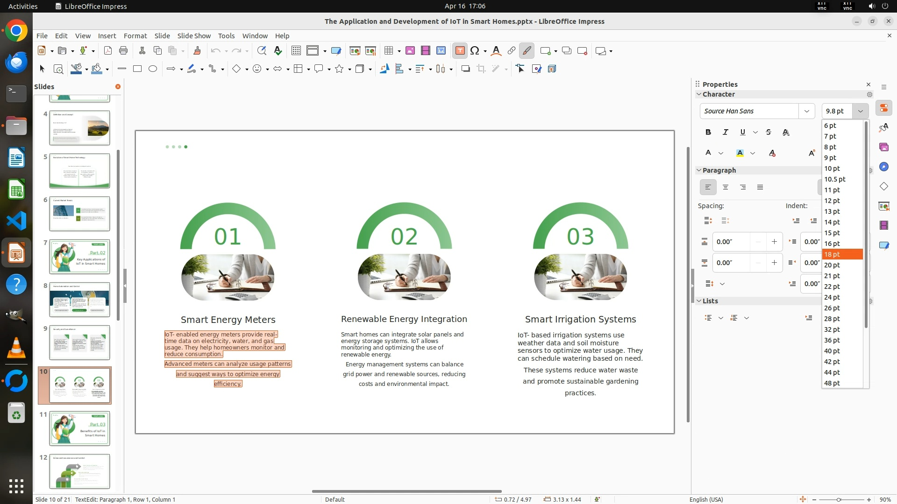Click the highlighting color yellow swatch
This screenshot has height=504, width=897.
[x=740, y=153]
